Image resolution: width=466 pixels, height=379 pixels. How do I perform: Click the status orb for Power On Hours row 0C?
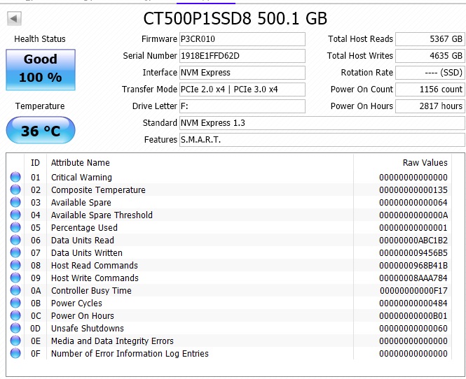(15, 315)
